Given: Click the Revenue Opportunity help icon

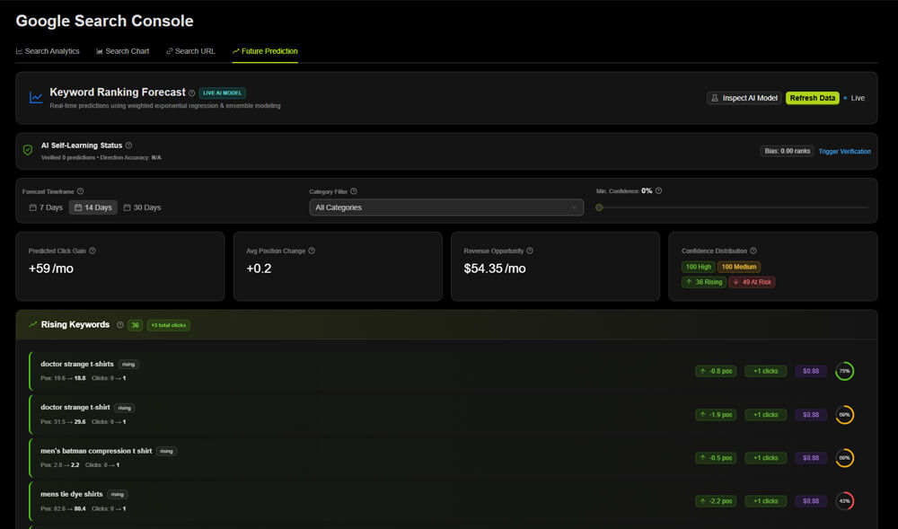Looking at the screenshot, I should (530, 251).
